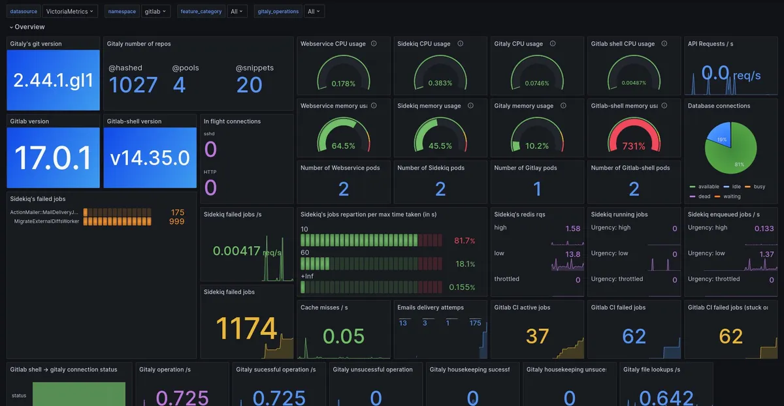
Task: Click the Gitaly operation /s panel title
Action: (165, 369)
